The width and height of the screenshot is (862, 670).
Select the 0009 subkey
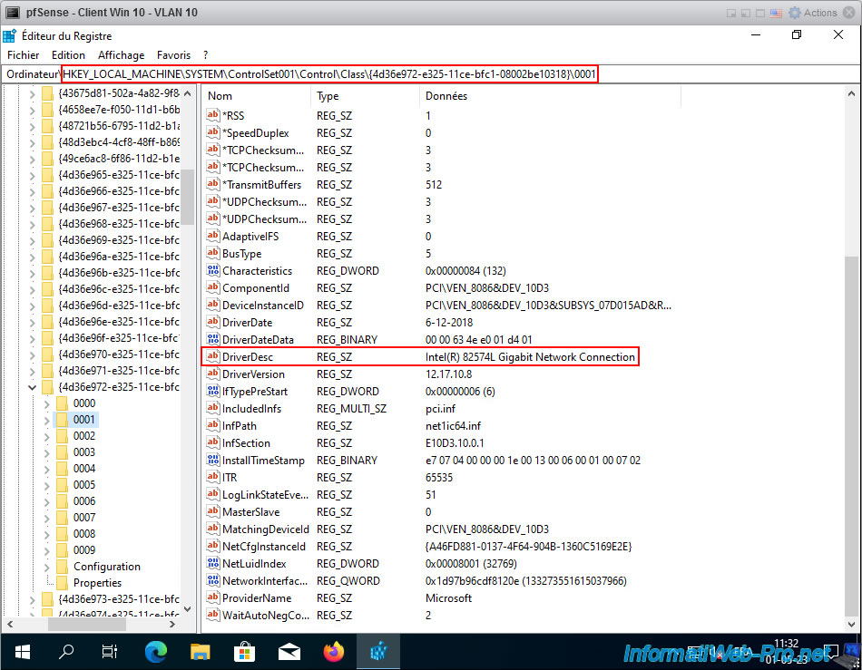coord(84,549)
